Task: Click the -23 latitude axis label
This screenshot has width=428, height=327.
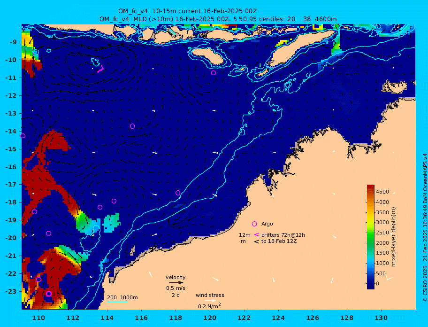Action: [x=11, y=291]
